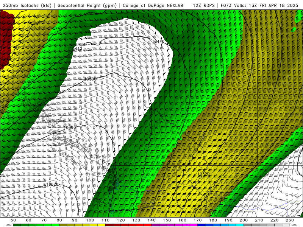The width and height of the screenshot is (303, 227).
Task: Click the "Geopotential Height (gpm)" title text
Action: 87,5
